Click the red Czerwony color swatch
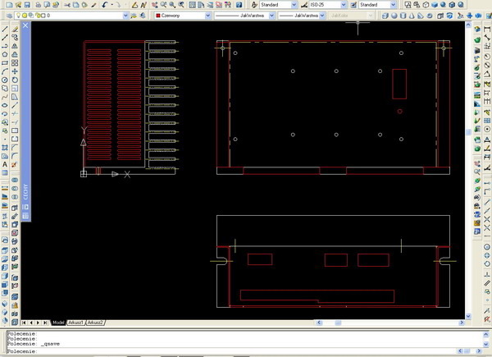Viewport: 492px width, 357px height. (158, 16)
